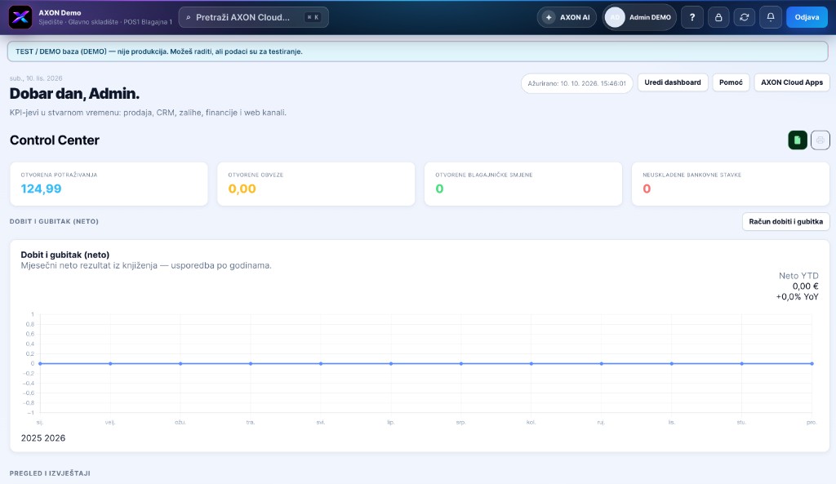Print the Control Center with the printer icon

tap(820, 140)
